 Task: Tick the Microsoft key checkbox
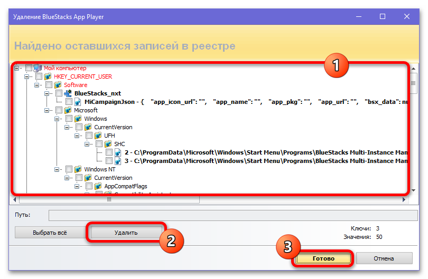(x=59, y=110)
